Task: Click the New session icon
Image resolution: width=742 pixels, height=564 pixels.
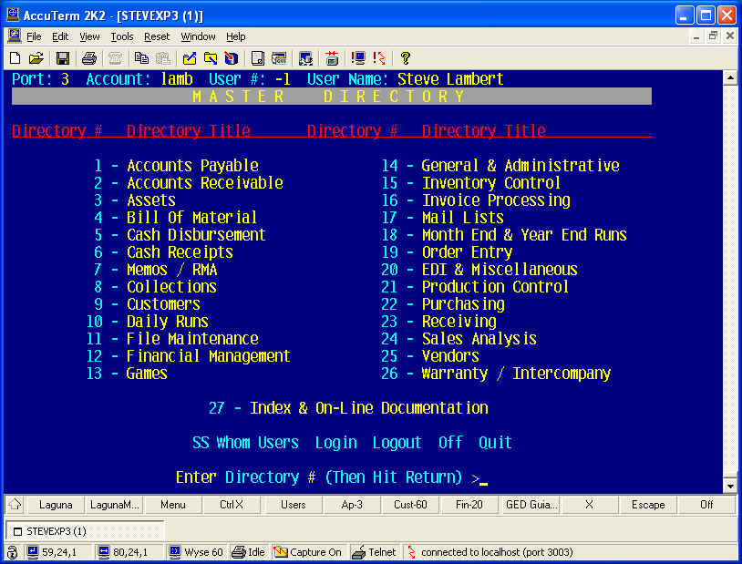Action: click(x=15, y=58)
